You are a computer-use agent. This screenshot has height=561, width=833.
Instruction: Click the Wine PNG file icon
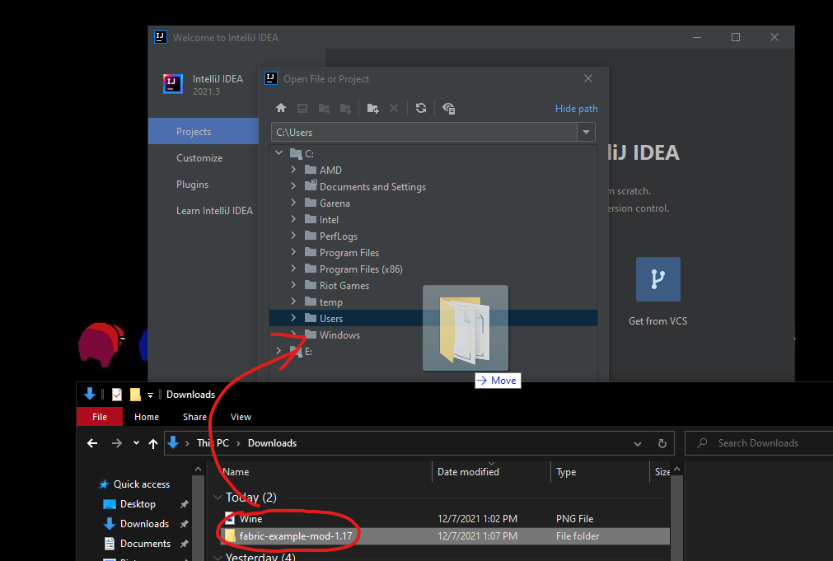tap(230, 518)
